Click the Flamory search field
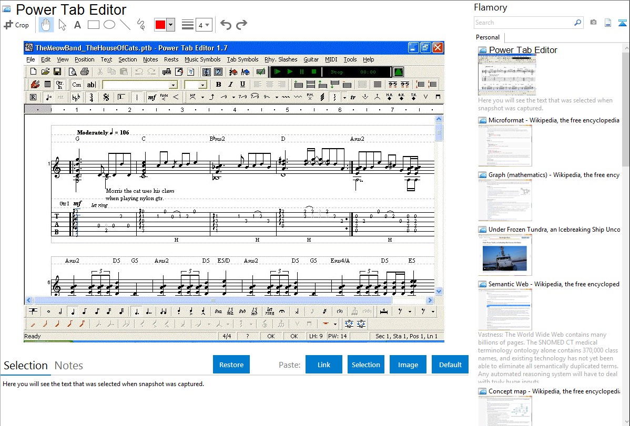Image resolution: width=630 pixels, height=426 pixels. point(524,23)
